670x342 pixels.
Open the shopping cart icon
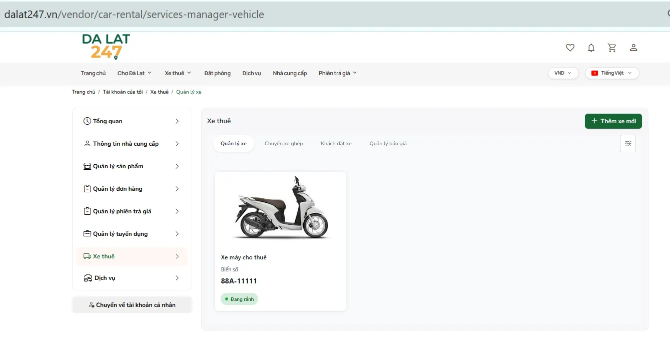point(612,48)
